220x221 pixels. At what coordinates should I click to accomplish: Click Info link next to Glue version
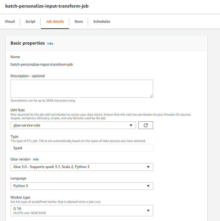(36, 159)
